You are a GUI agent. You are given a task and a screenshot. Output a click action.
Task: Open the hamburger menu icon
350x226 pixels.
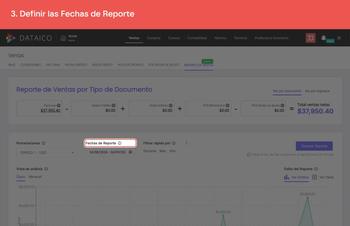click(339, 38)
